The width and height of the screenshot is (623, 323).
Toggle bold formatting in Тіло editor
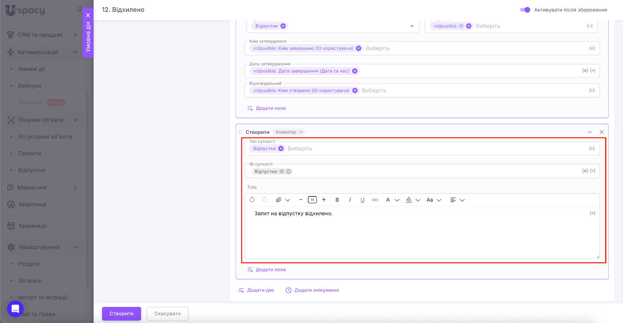pos(337,200)
